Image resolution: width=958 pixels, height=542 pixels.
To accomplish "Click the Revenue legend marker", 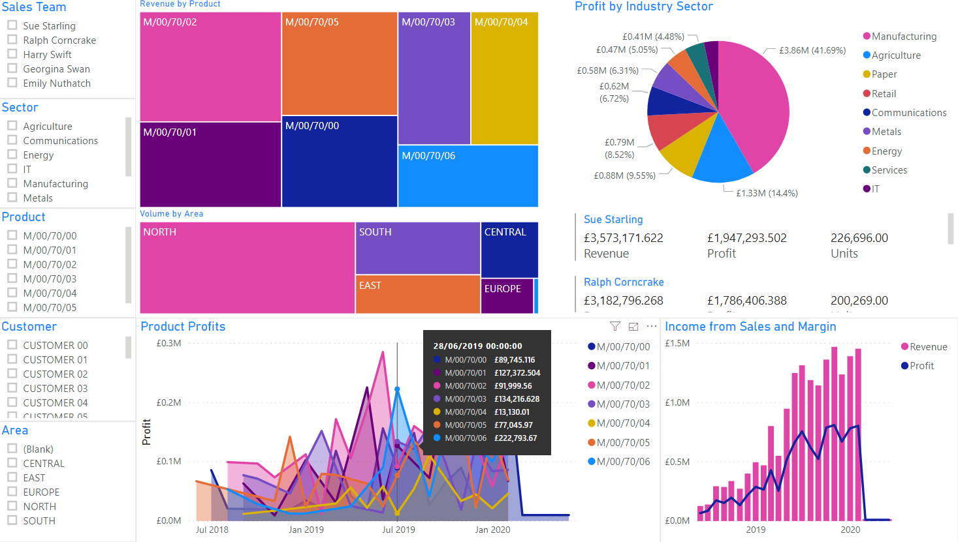I will 904,347.
